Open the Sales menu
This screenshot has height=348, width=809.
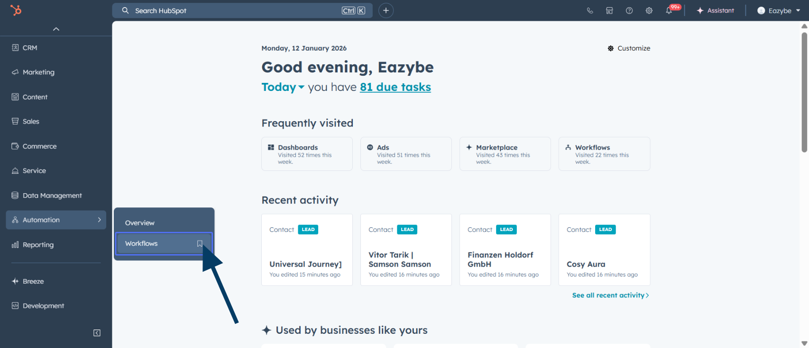[56, 122]
